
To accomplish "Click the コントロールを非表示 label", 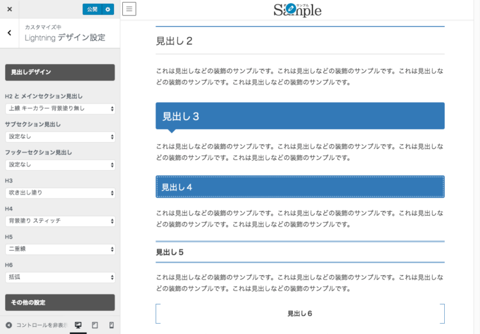I will click(42, 325).
